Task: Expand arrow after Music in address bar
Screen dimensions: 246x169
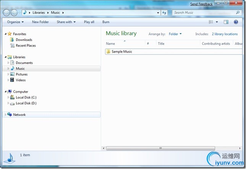Action: [63, 13]
